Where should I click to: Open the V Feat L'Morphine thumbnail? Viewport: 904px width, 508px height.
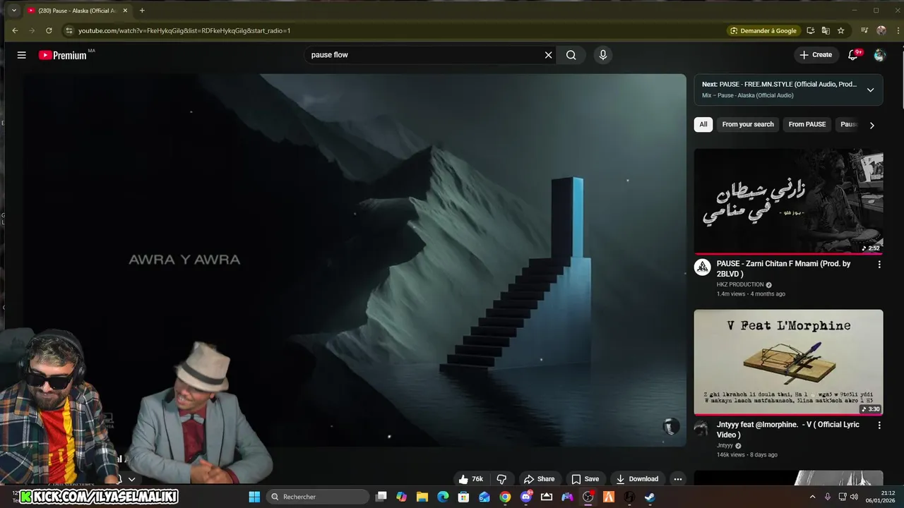coord(788,362)
